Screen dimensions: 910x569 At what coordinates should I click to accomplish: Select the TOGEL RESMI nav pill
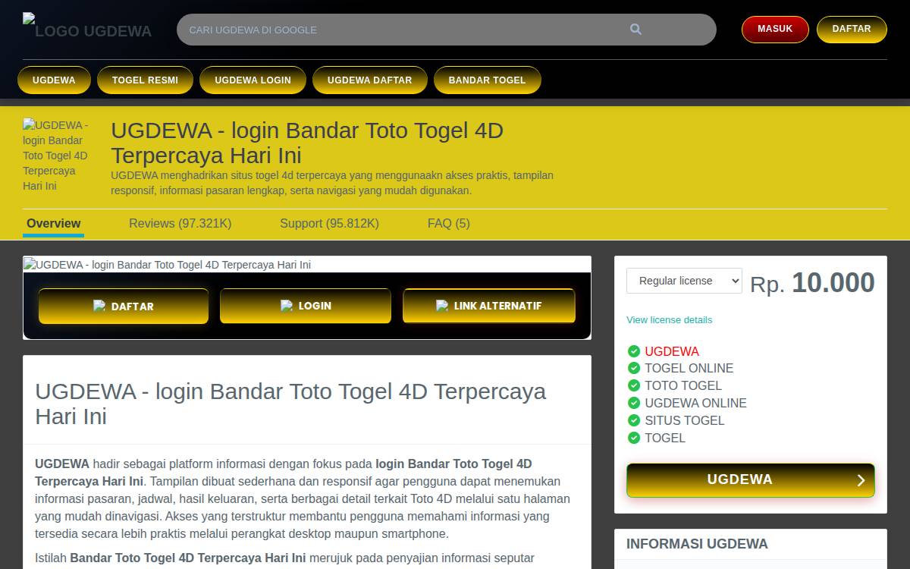(x=145, y=80)
